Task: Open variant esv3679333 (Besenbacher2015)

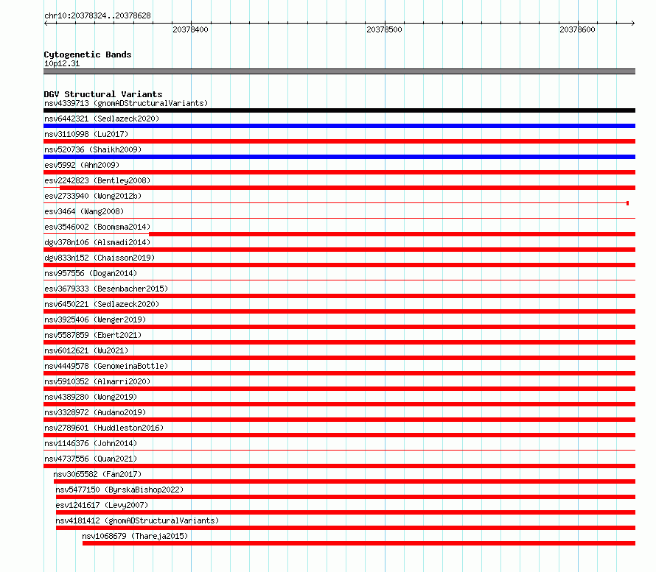Action: point(106,289)
